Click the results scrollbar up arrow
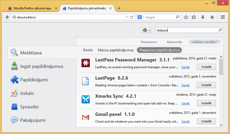The height and width of the screenshot is (134, 230). click(x=221, y=57)
